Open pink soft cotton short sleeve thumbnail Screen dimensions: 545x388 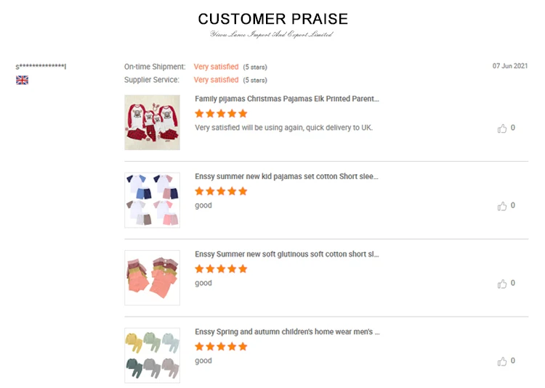[x=152, y=278]
